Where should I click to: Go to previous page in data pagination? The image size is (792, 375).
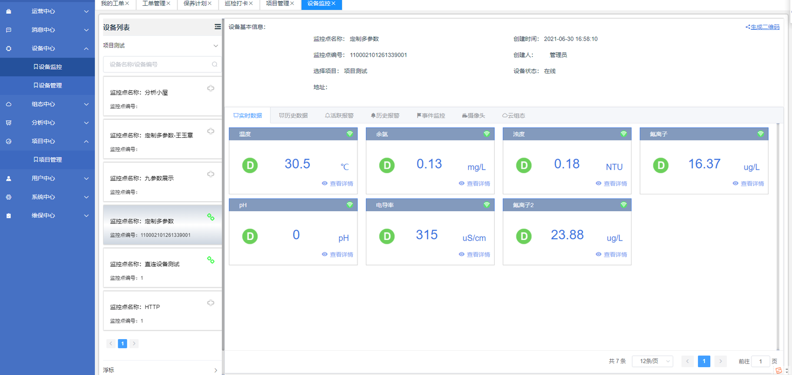click(x=687, y=361)
